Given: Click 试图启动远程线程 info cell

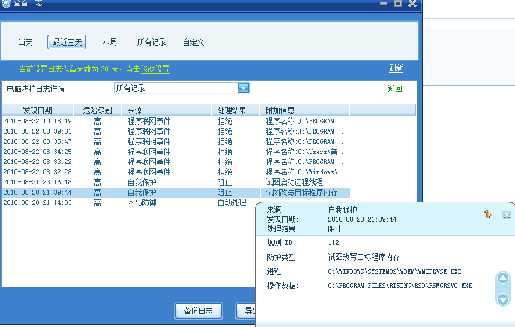Looking at the screenshot, I should coord(294,182).
